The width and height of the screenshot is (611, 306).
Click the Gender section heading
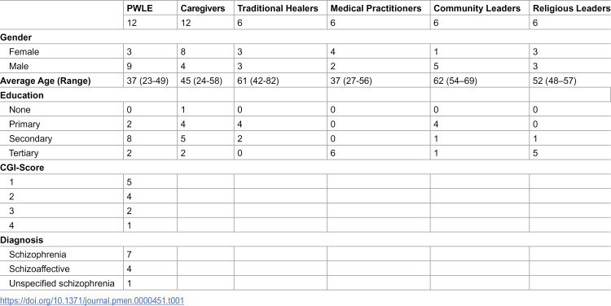coord(16,37)
